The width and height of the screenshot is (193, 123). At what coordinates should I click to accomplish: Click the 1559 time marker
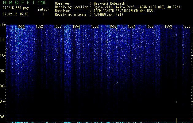[x=168, y=26]
